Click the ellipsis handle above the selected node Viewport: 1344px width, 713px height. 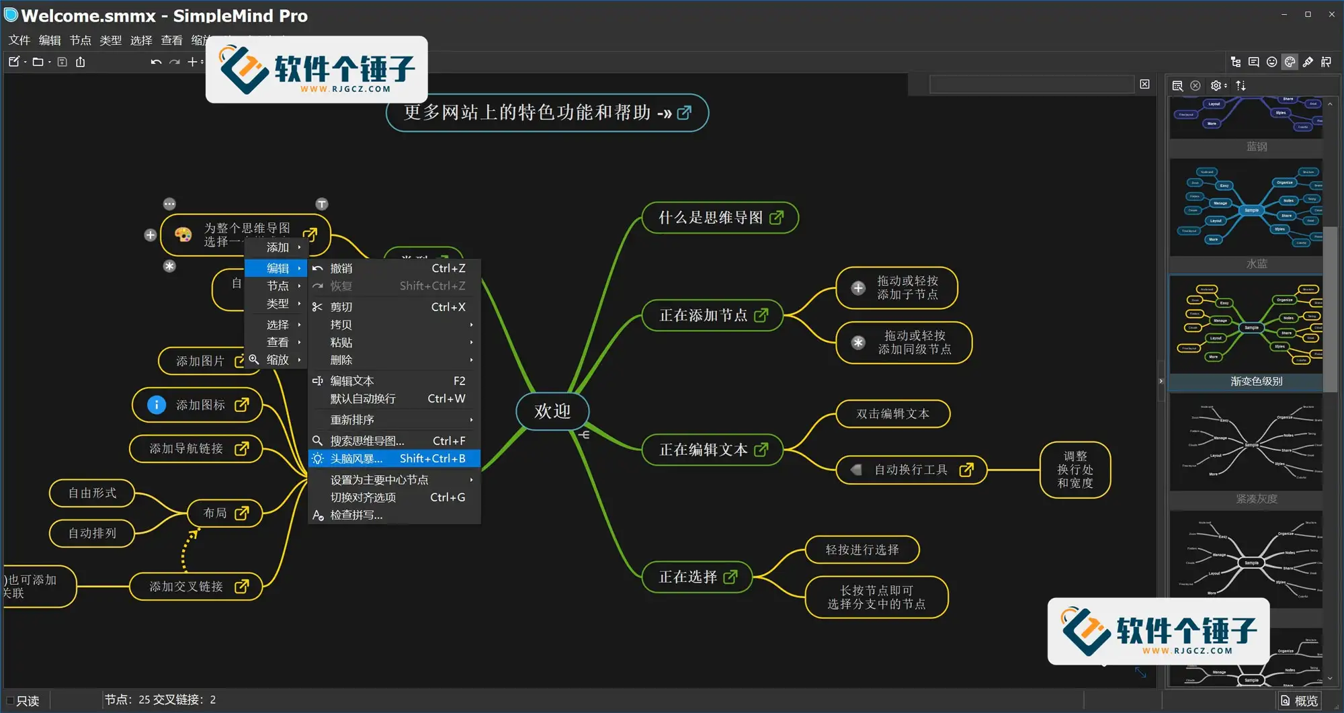(169, 204)
